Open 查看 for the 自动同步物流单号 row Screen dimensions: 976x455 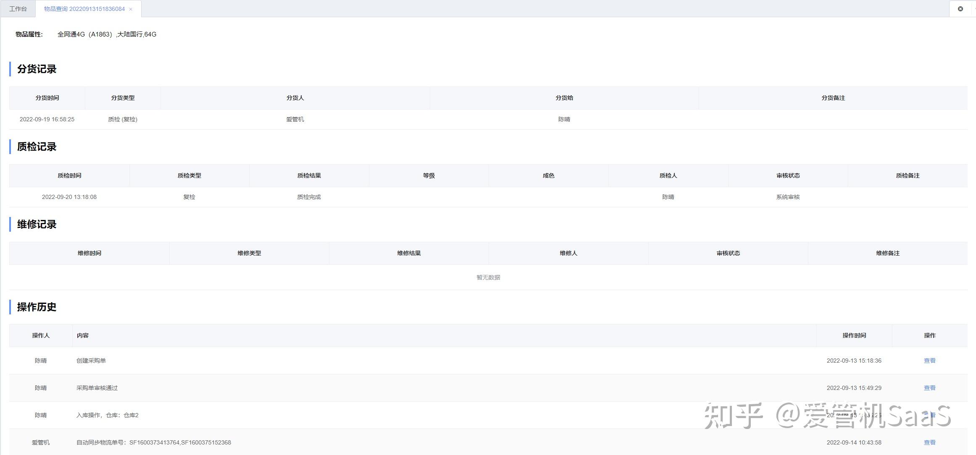[x=929, y=442]
